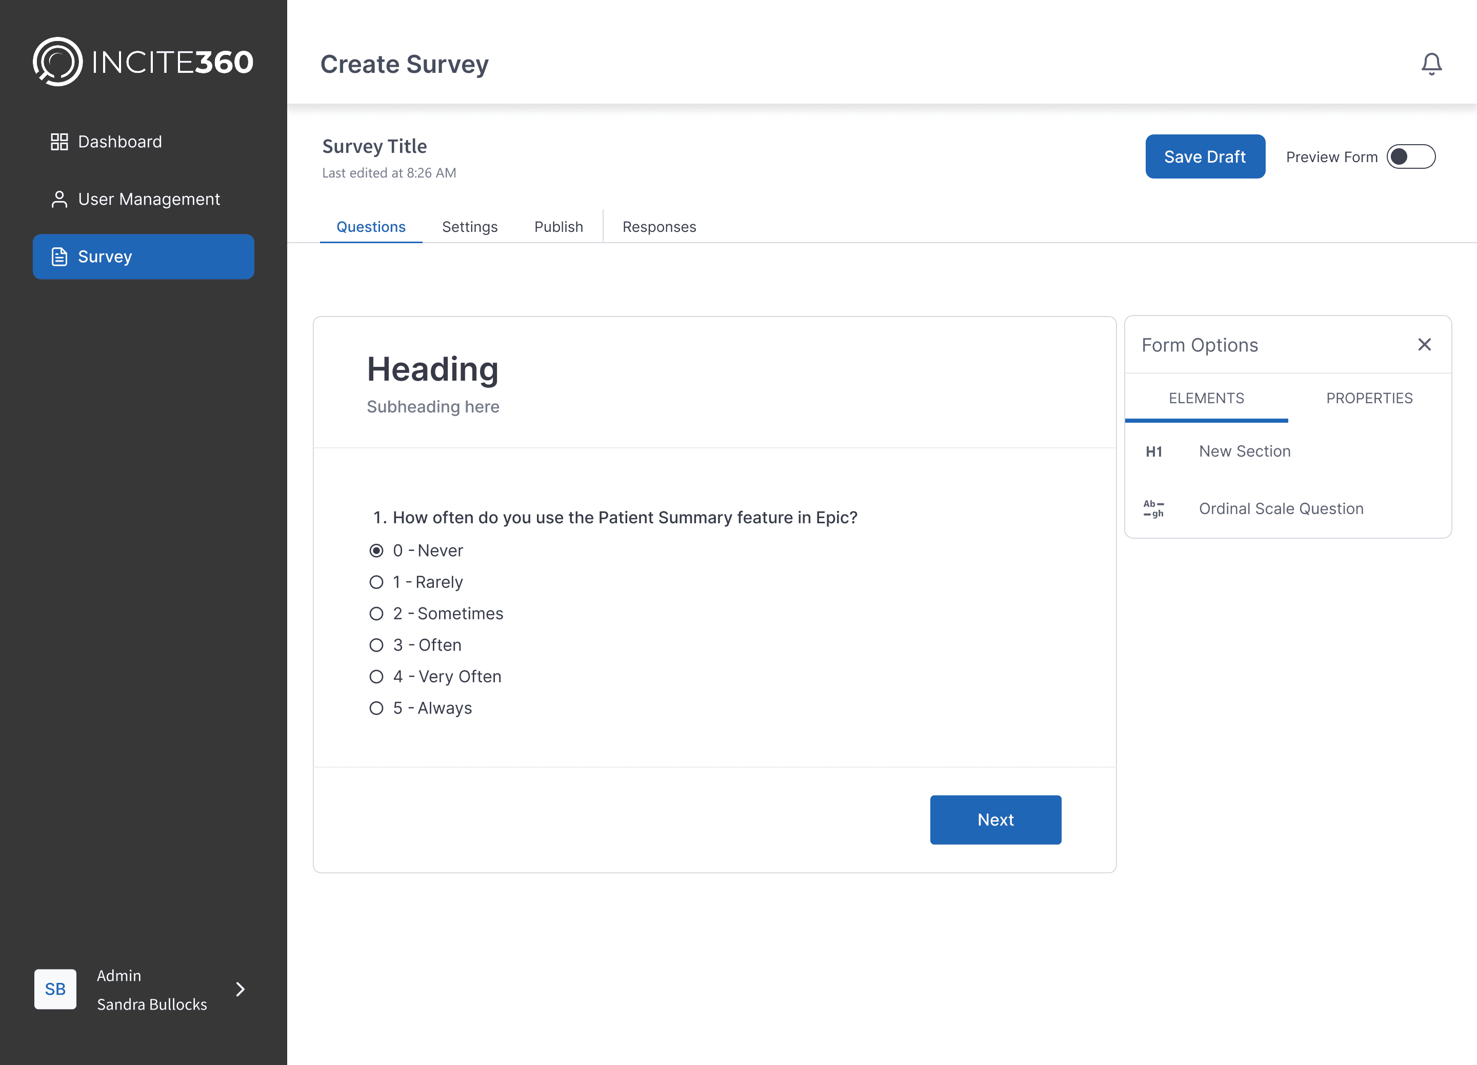Click the SB user avatar

[x=55, y=989]
